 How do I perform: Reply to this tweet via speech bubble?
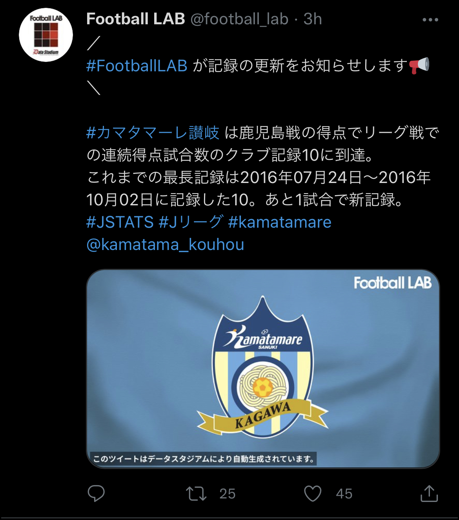[x=96, y=493]
